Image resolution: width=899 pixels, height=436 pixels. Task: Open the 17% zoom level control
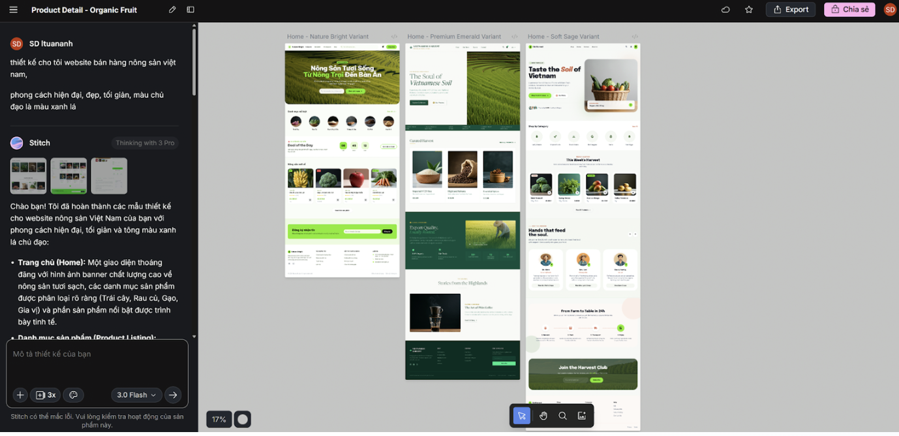(x=219, y=419)
